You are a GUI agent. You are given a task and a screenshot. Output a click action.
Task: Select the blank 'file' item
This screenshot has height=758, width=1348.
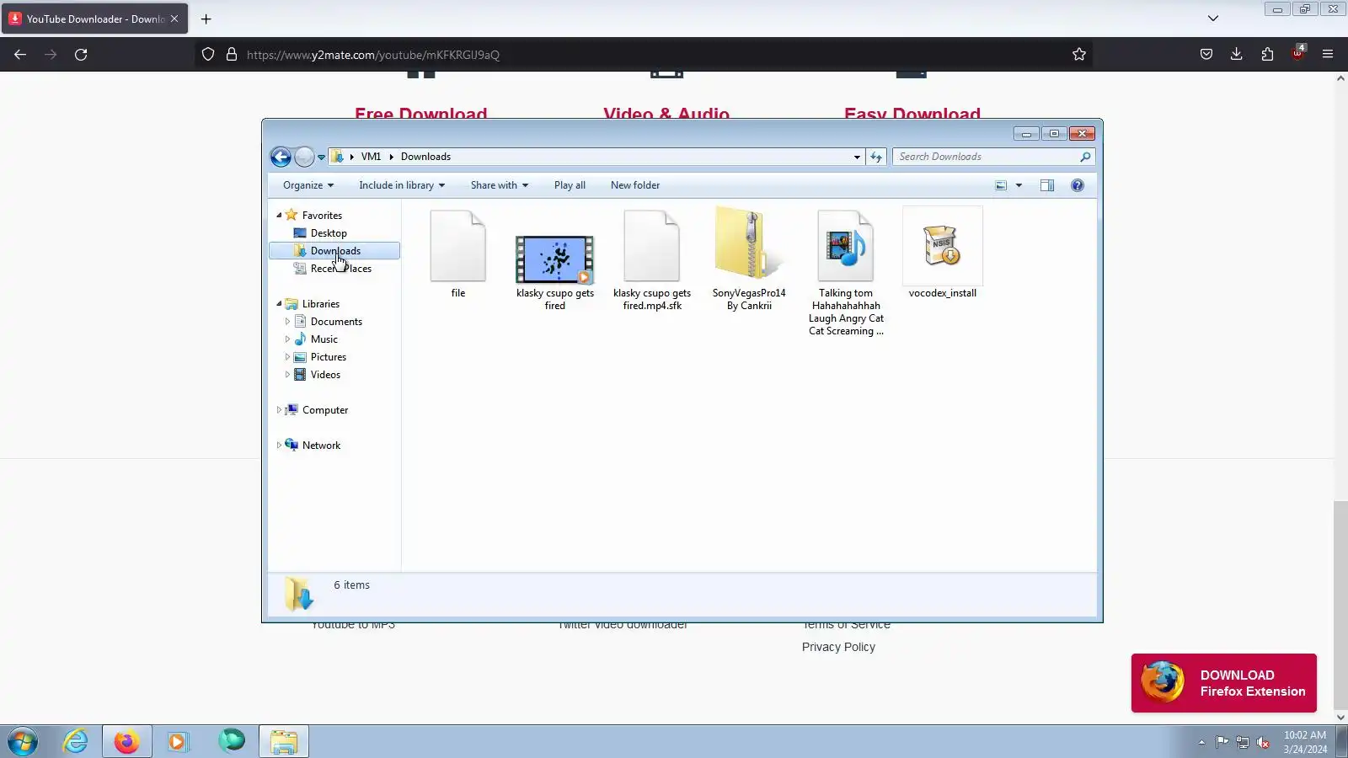(458, 254)
